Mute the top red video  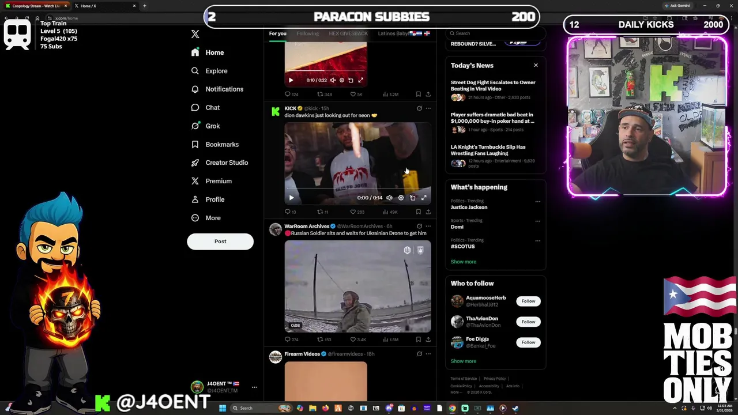point(333,80)
